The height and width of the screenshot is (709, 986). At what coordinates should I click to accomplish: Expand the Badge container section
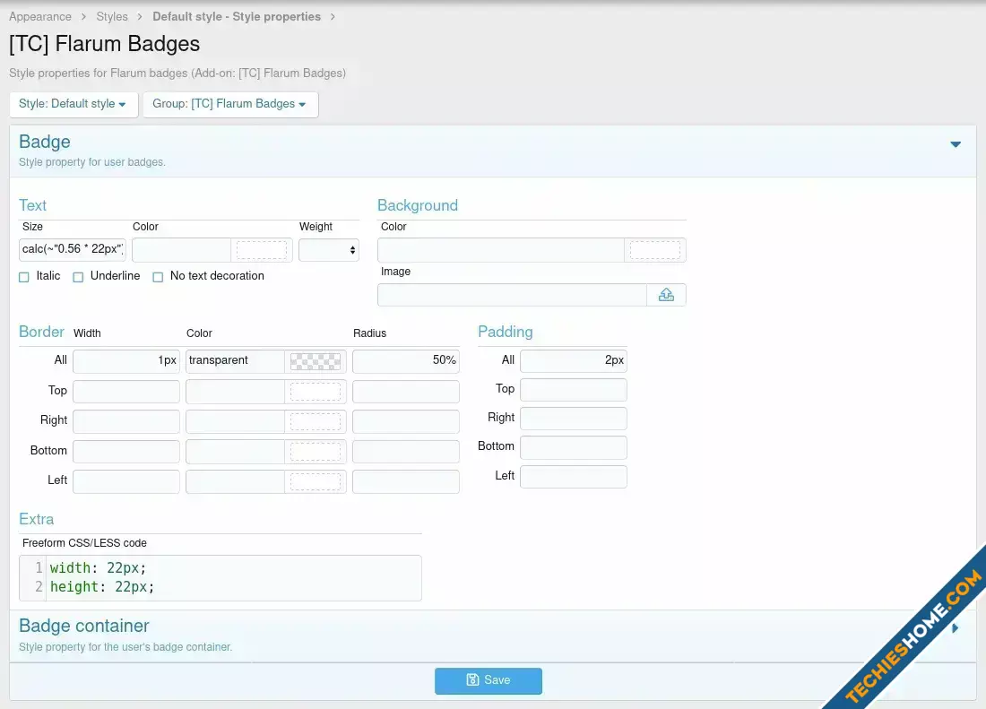coord(956,628)
